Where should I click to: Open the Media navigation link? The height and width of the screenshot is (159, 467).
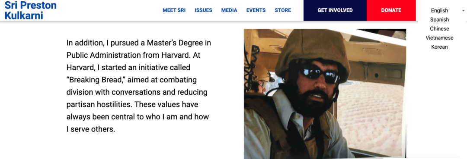[x=229, y=10]
